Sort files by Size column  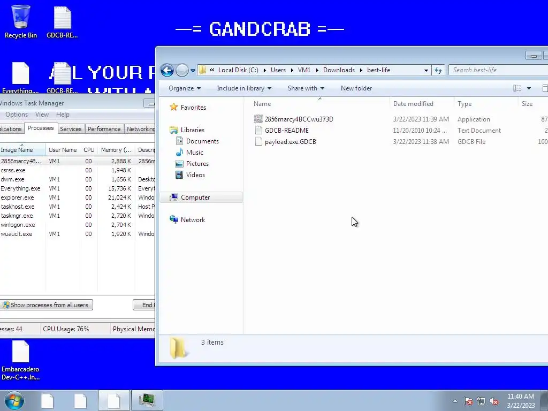532,104
